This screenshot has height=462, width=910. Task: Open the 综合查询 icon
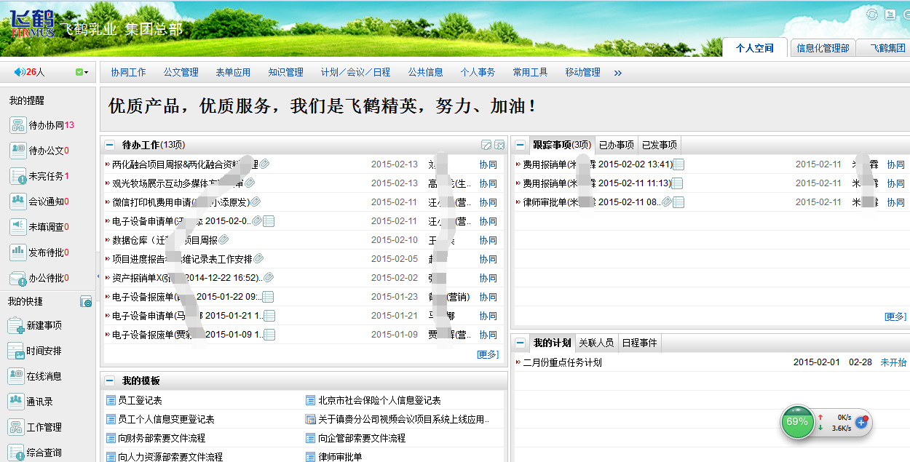(x=16, y=452)
